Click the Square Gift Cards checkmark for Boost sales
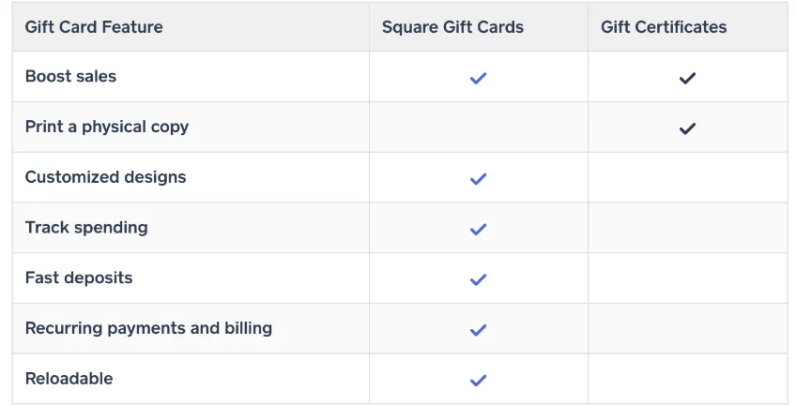796x405 pixels. [478, 78]
